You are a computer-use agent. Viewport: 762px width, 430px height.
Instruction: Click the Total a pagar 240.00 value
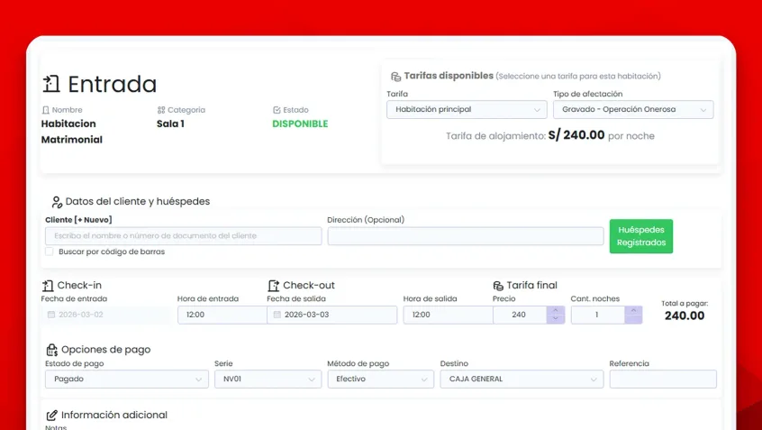click(685, 316)
